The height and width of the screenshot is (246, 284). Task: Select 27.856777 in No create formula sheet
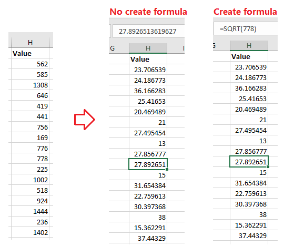point(148,154)
